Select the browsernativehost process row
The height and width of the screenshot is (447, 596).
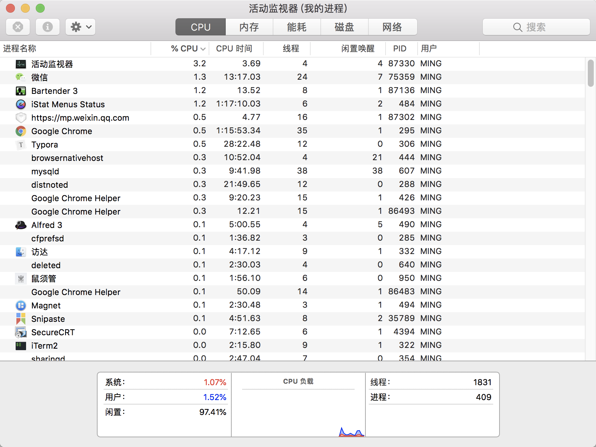coord(292,158)
